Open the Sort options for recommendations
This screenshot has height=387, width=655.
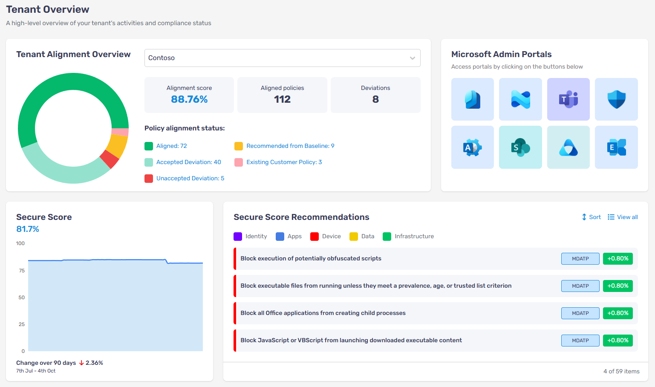click(591, 217)
